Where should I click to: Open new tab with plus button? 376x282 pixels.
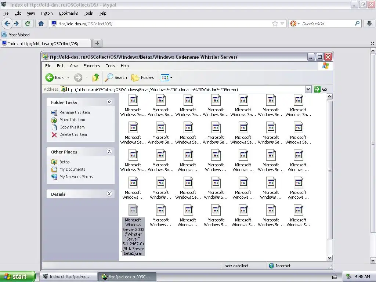click(x=97, y=43)
